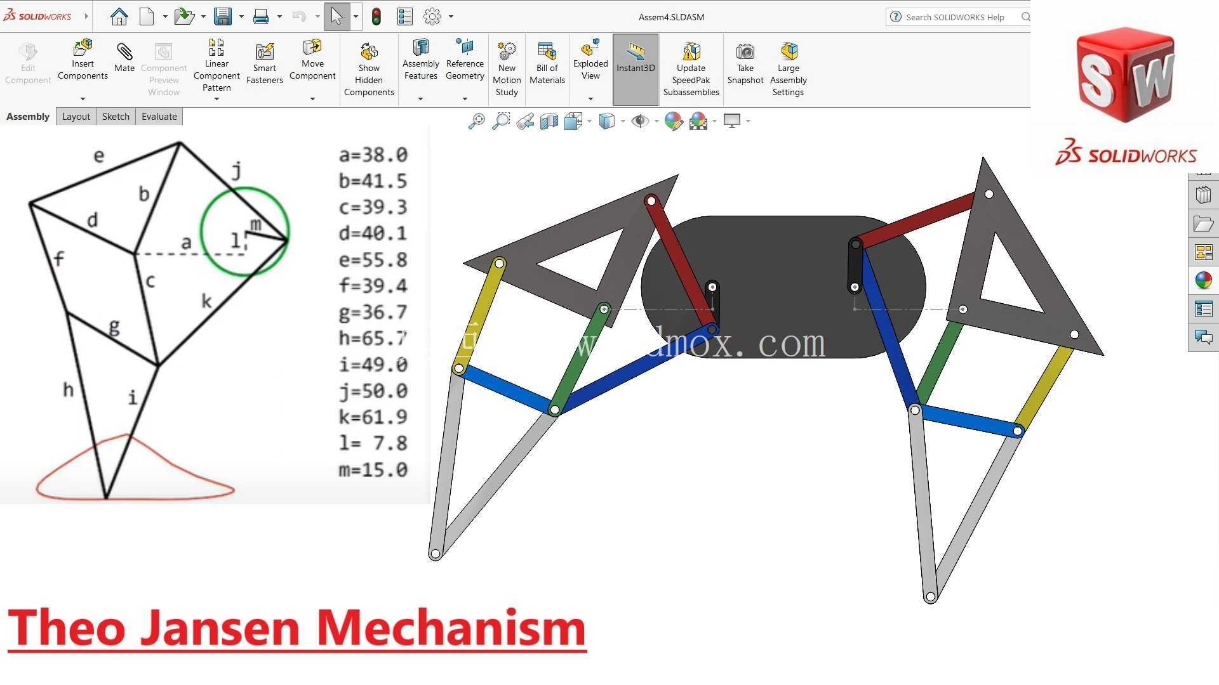This screenshot has height=685, width=1219.
Task: Activate the Select cursor tool
Action: click(336, 16)
